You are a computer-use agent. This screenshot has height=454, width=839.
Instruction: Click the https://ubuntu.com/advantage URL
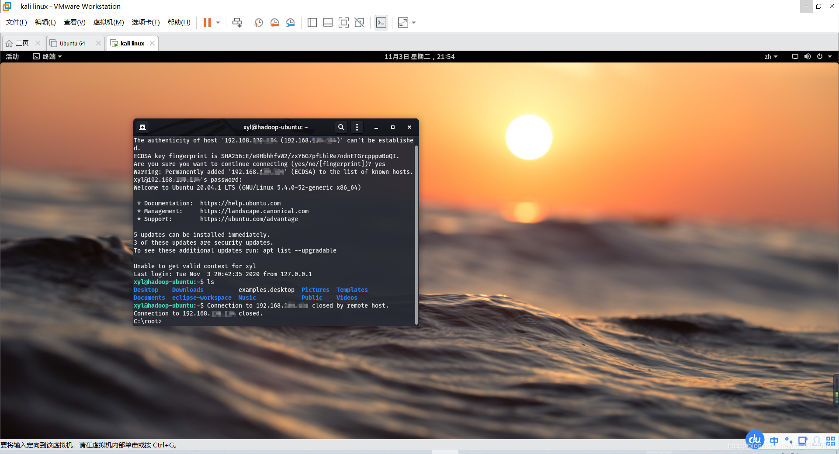click(x=249, y=219)
